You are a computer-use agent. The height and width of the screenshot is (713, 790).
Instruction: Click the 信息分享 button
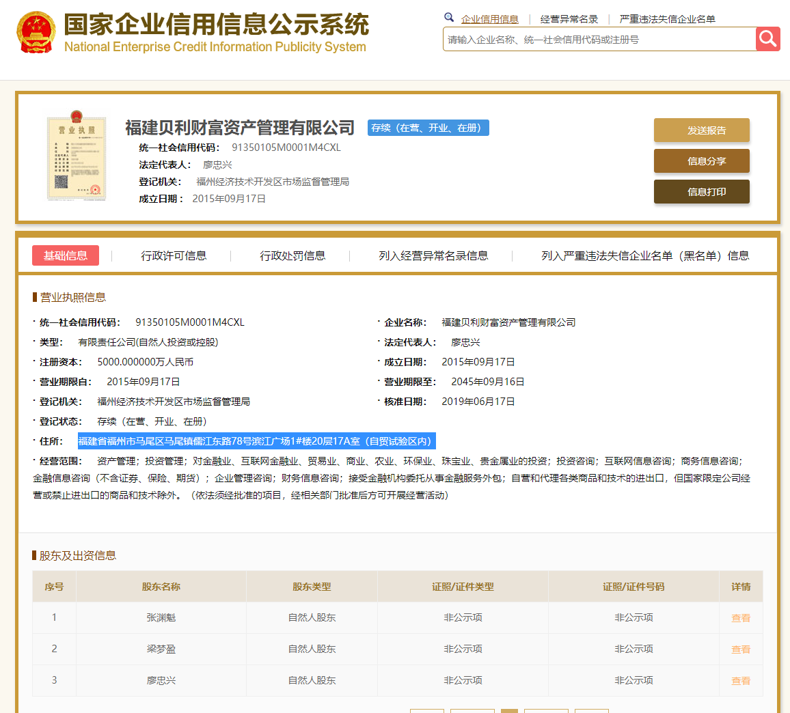coord(701,161)
